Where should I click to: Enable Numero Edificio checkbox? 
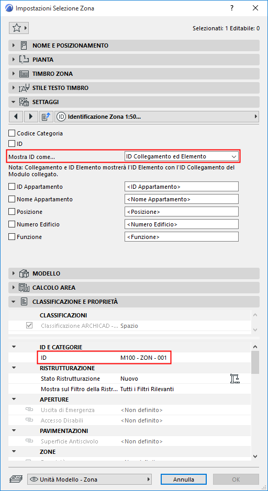(x=12, y=224)
